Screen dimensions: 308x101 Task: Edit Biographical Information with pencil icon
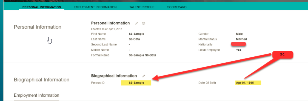(144, 76)
